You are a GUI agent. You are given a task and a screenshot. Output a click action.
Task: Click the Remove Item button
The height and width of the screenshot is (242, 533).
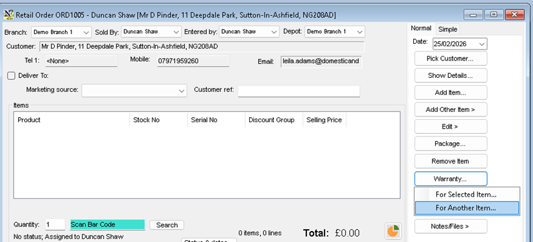pos(451,161)
